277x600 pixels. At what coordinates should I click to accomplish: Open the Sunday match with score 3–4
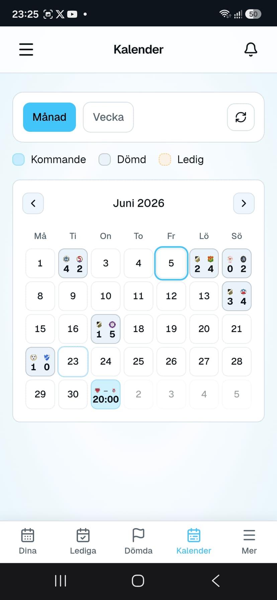pos(237,296)
